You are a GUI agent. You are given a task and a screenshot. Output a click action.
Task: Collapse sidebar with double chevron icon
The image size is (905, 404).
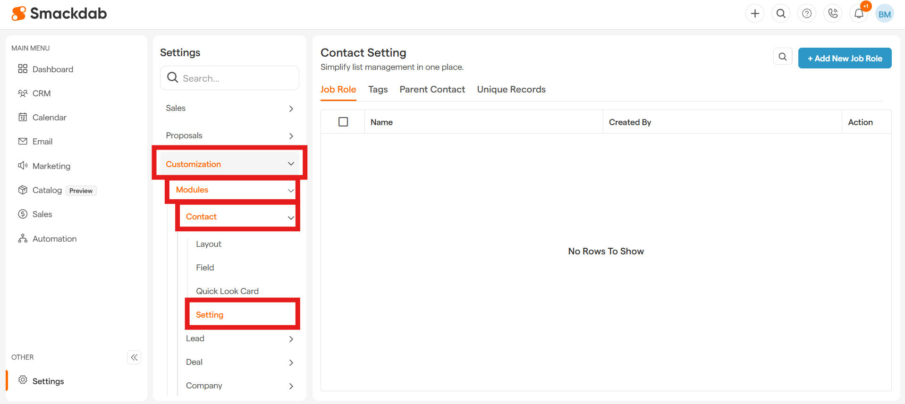tap(134, 357)
